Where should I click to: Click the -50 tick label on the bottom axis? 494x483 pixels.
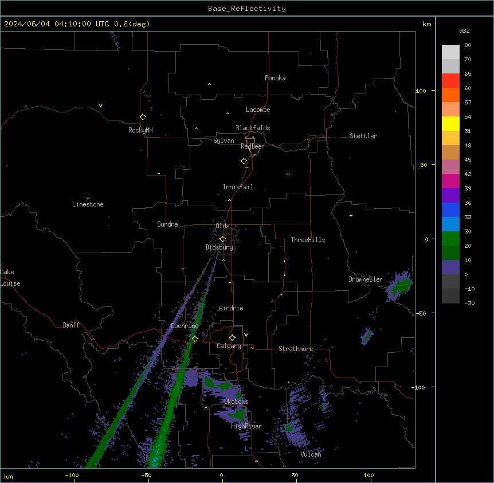[x=146, y=475]
